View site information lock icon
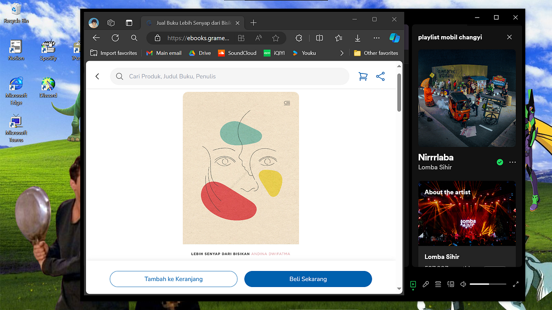Image resolution: width=552 pixels, height=310 pixels. 158,38
